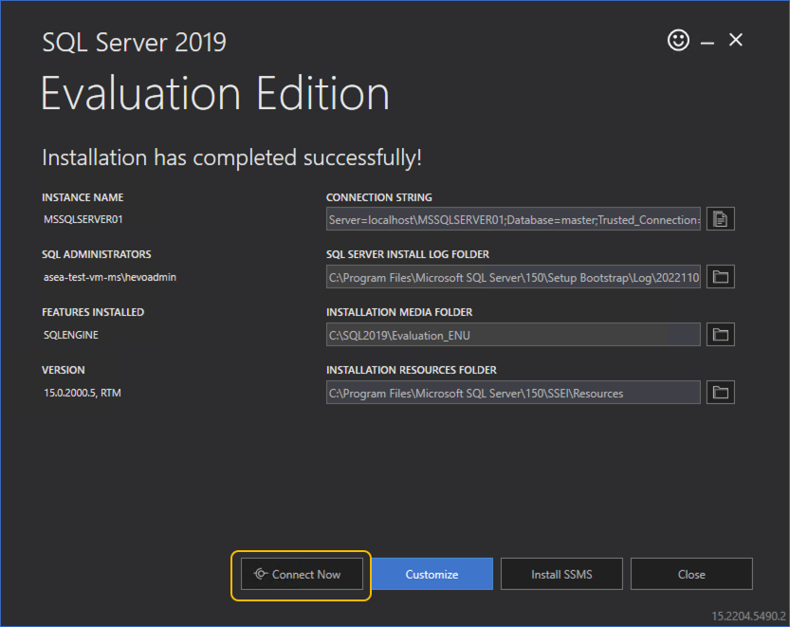This screenshot has height=627, width=790.
Task: Click the install log folder path field
Action: click(x=512, y=276)
